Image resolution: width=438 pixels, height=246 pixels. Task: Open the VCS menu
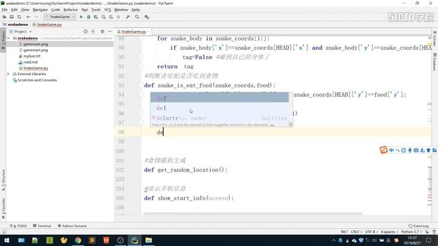tap(107, 10)
